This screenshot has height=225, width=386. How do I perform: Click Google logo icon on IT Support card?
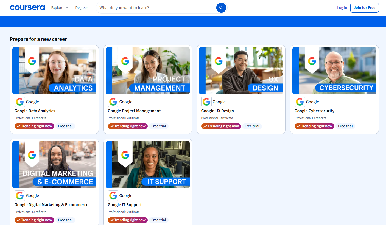pos(113,196)
